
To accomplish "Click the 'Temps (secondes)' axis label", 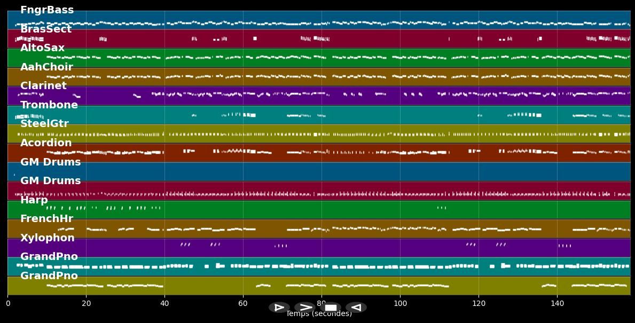I will click(x=319, y=314).
